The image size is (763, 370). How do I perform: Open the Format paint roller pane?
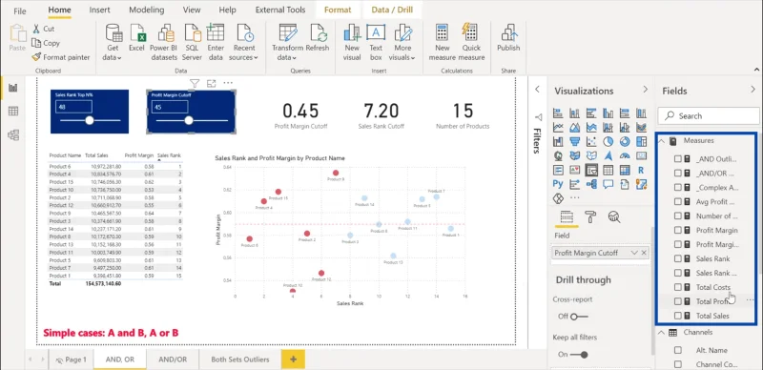click(x=590, y=216)
